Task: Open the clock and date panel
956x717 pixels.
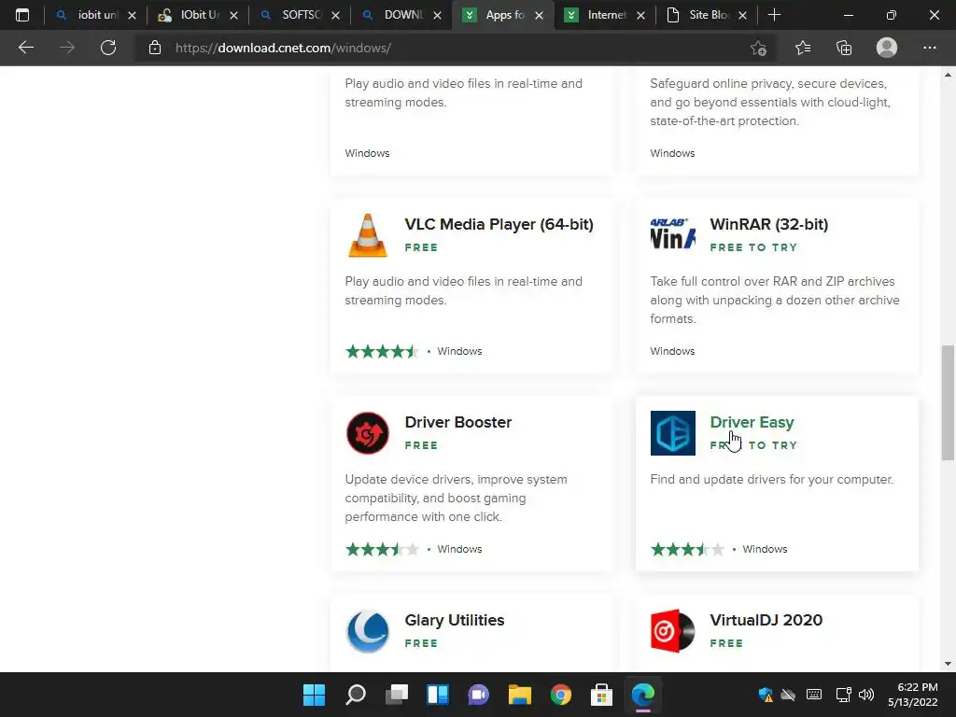Action: click(913, 695)
